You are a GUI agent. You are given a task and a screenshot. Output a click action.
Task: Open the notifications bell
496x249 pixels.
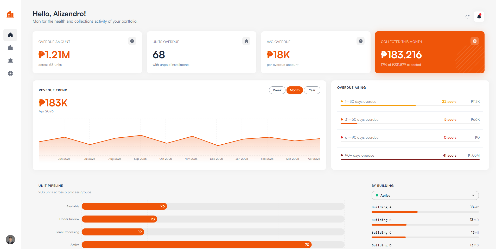point(479,17)
